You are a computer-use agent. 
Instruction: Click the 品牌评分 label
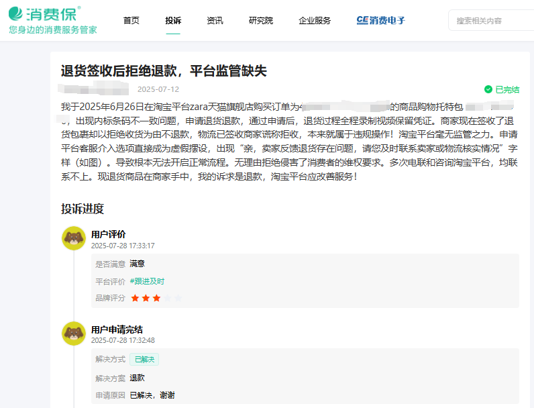(110, 299)
